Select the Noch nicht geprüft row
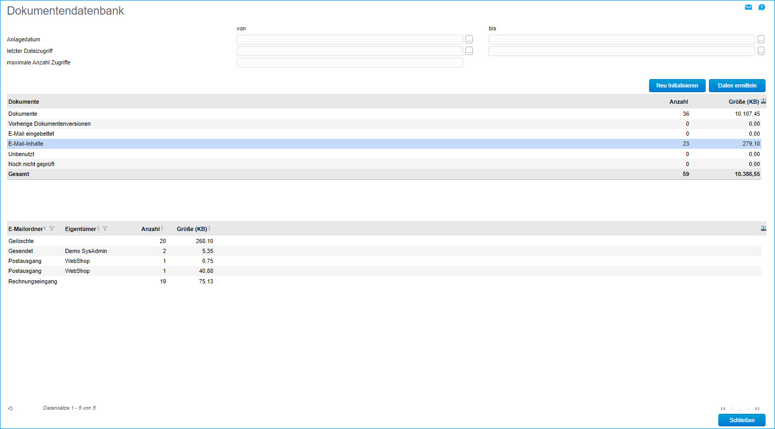The image size is (775, 429). click(384, 164)
